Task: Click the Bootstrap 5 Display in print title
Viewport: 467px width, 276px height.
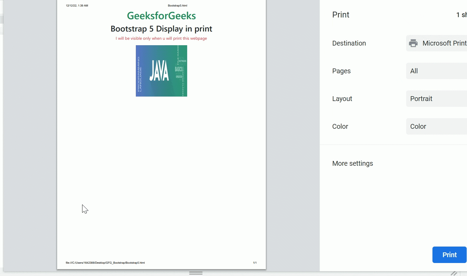Action: pyautogui.click(x=161, y=29)
